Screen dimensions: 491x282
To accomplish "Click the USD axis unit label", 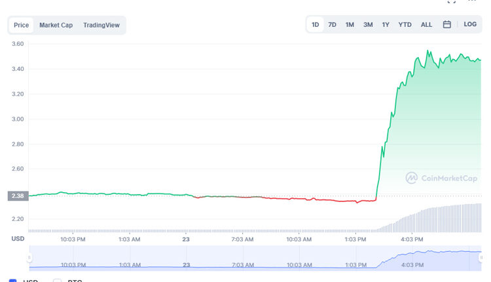I will pyautogui.click(x=18, y=239).
